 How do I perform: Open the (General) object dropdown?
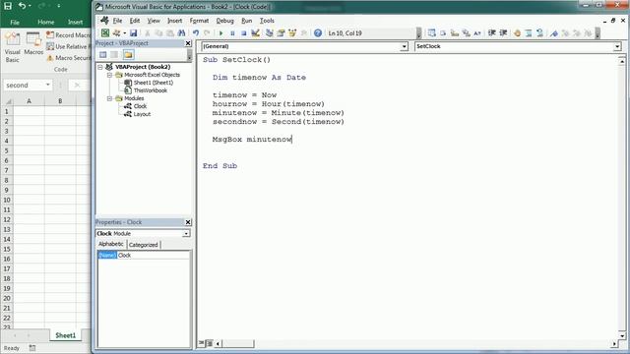(x=405, y=46)
